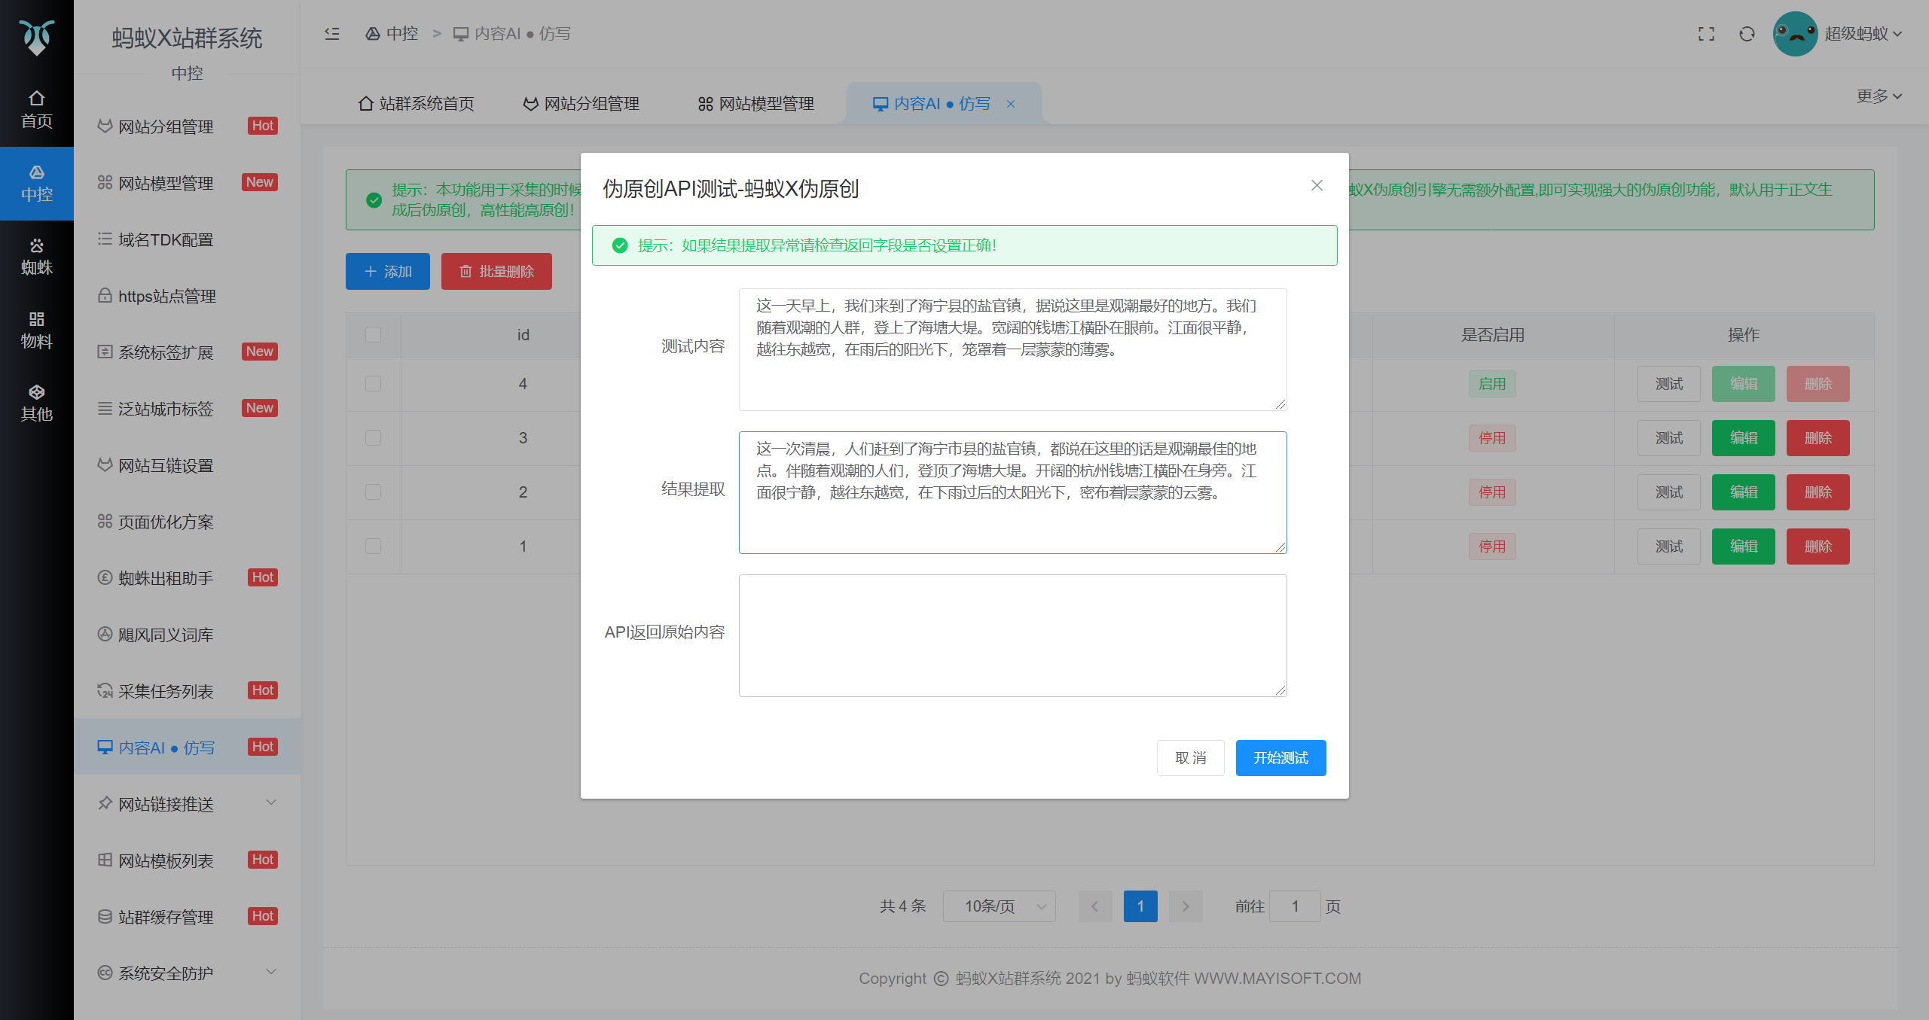Open the 其他 section icon
The image size is (1929, 1020).
(36, 392)
